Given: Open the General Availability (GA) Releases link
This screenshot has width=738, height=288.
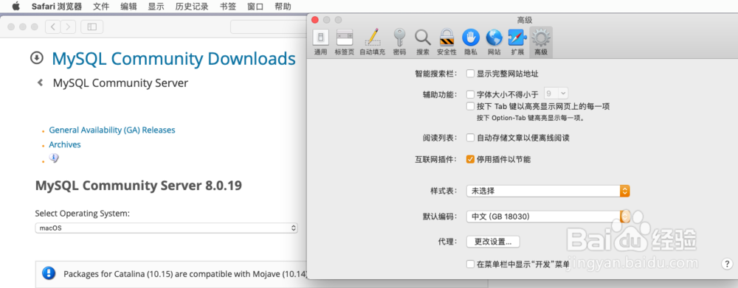Looking at the screenshot, I should [112, 130].
